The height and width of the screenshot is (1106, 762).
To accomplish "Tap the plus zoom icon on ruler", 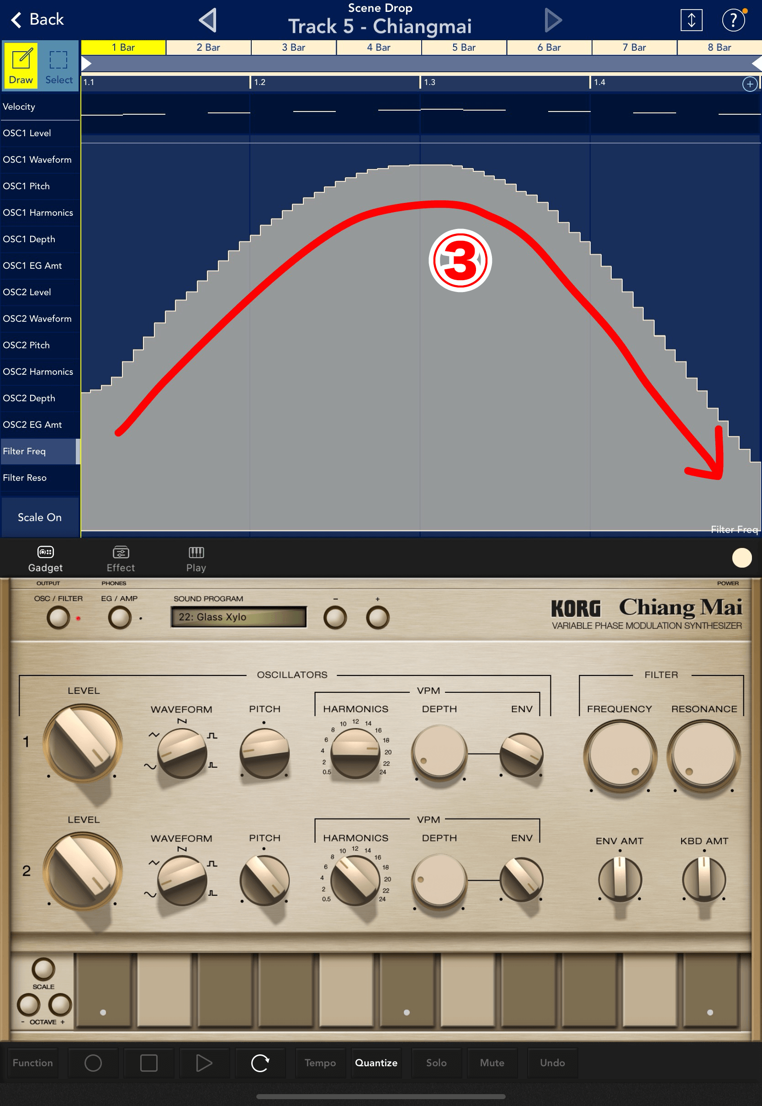I will pos(750,84).
